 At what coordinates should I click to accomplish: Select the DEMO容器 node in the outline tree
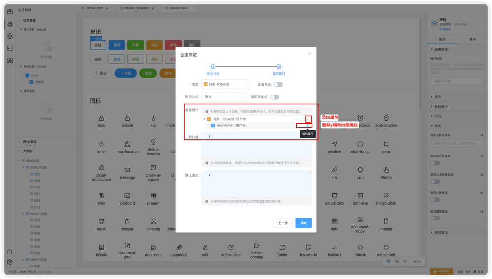[31, 161]
